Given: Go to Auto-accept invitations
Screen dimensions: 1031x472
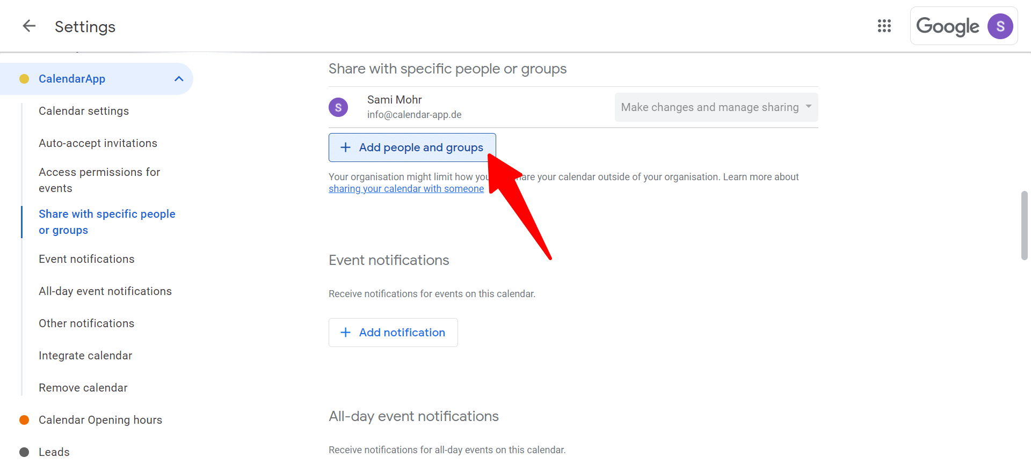Looking at the screenshot, I should point(98,143).
